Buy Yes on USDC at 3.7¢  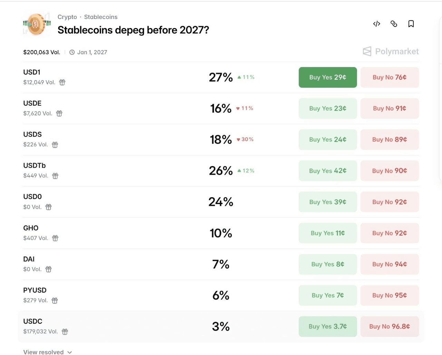pyautogui.click(x=328, y=326)
